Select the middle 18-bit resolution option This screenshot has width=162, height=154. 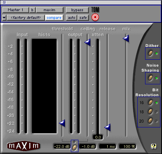150,112
